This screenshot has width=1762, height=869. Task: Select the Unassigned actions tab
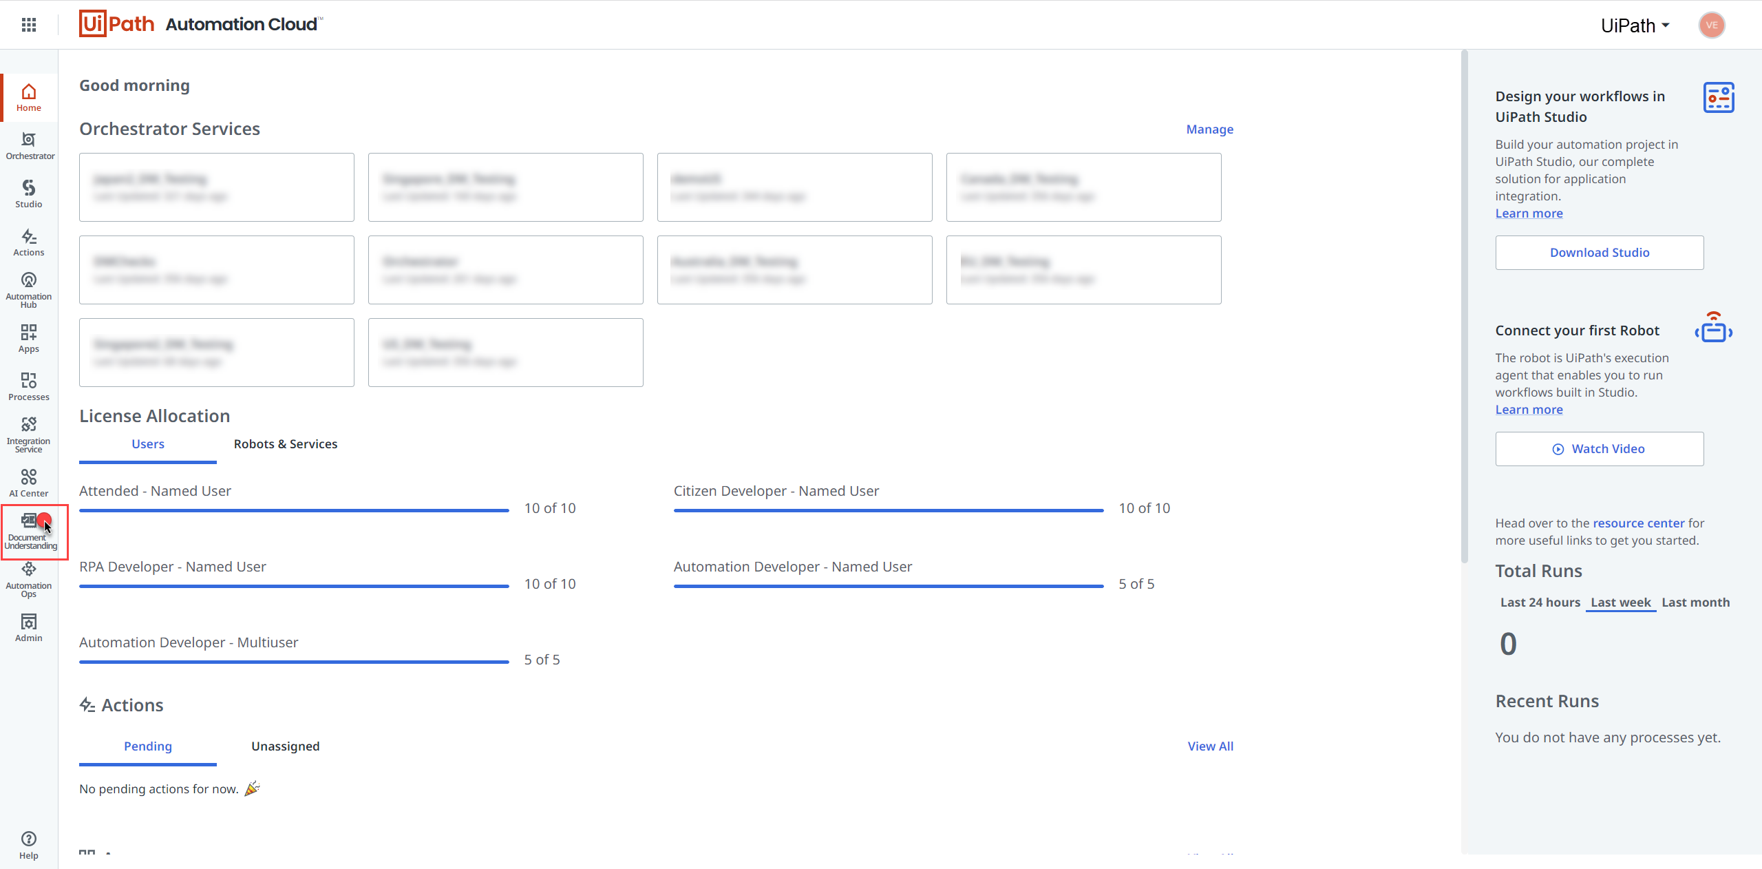286,746
